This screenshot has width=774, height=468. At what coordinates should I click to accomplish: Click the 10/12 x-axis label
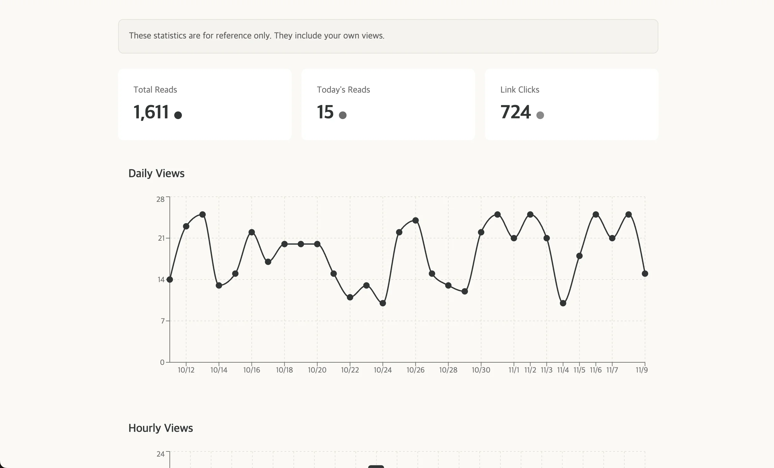coord(186,370)
